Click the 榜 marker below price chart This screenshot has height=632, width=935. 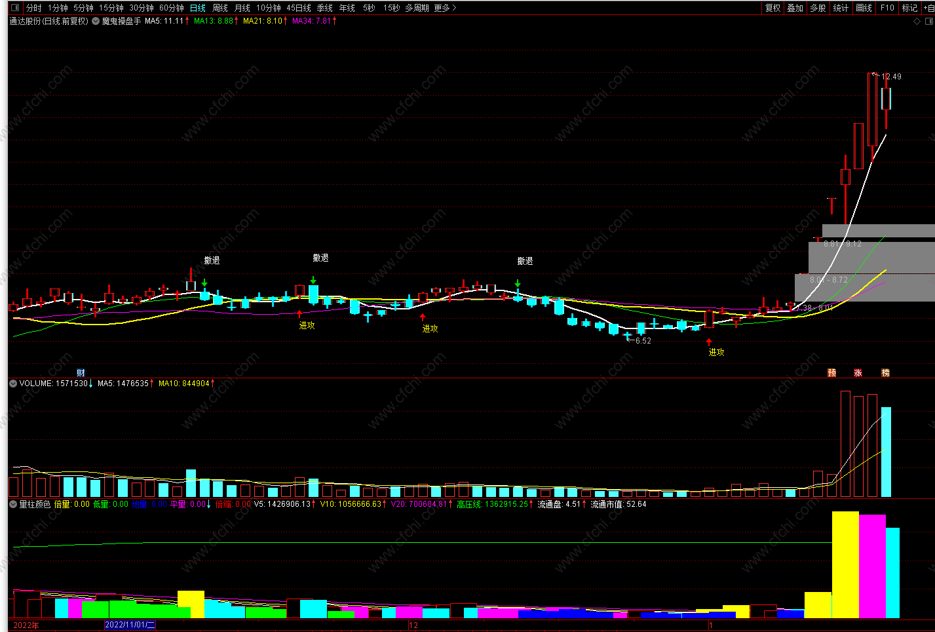pos(886,373)
